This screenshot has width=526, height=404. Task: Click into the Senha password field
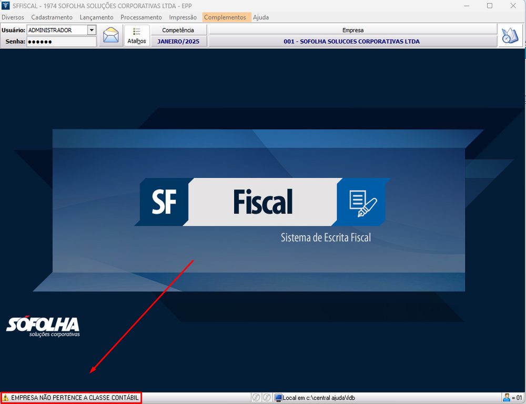pos(61,42)
